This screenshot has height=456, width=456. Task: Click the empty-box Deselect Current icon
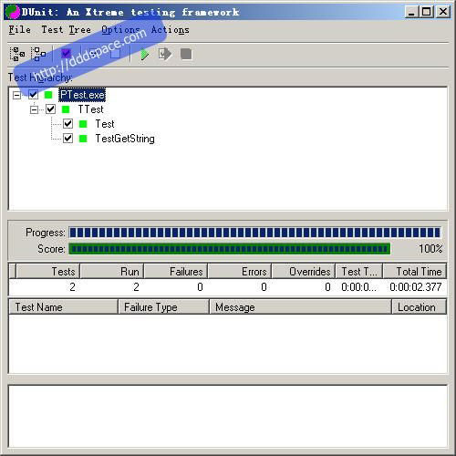[115, 54]
